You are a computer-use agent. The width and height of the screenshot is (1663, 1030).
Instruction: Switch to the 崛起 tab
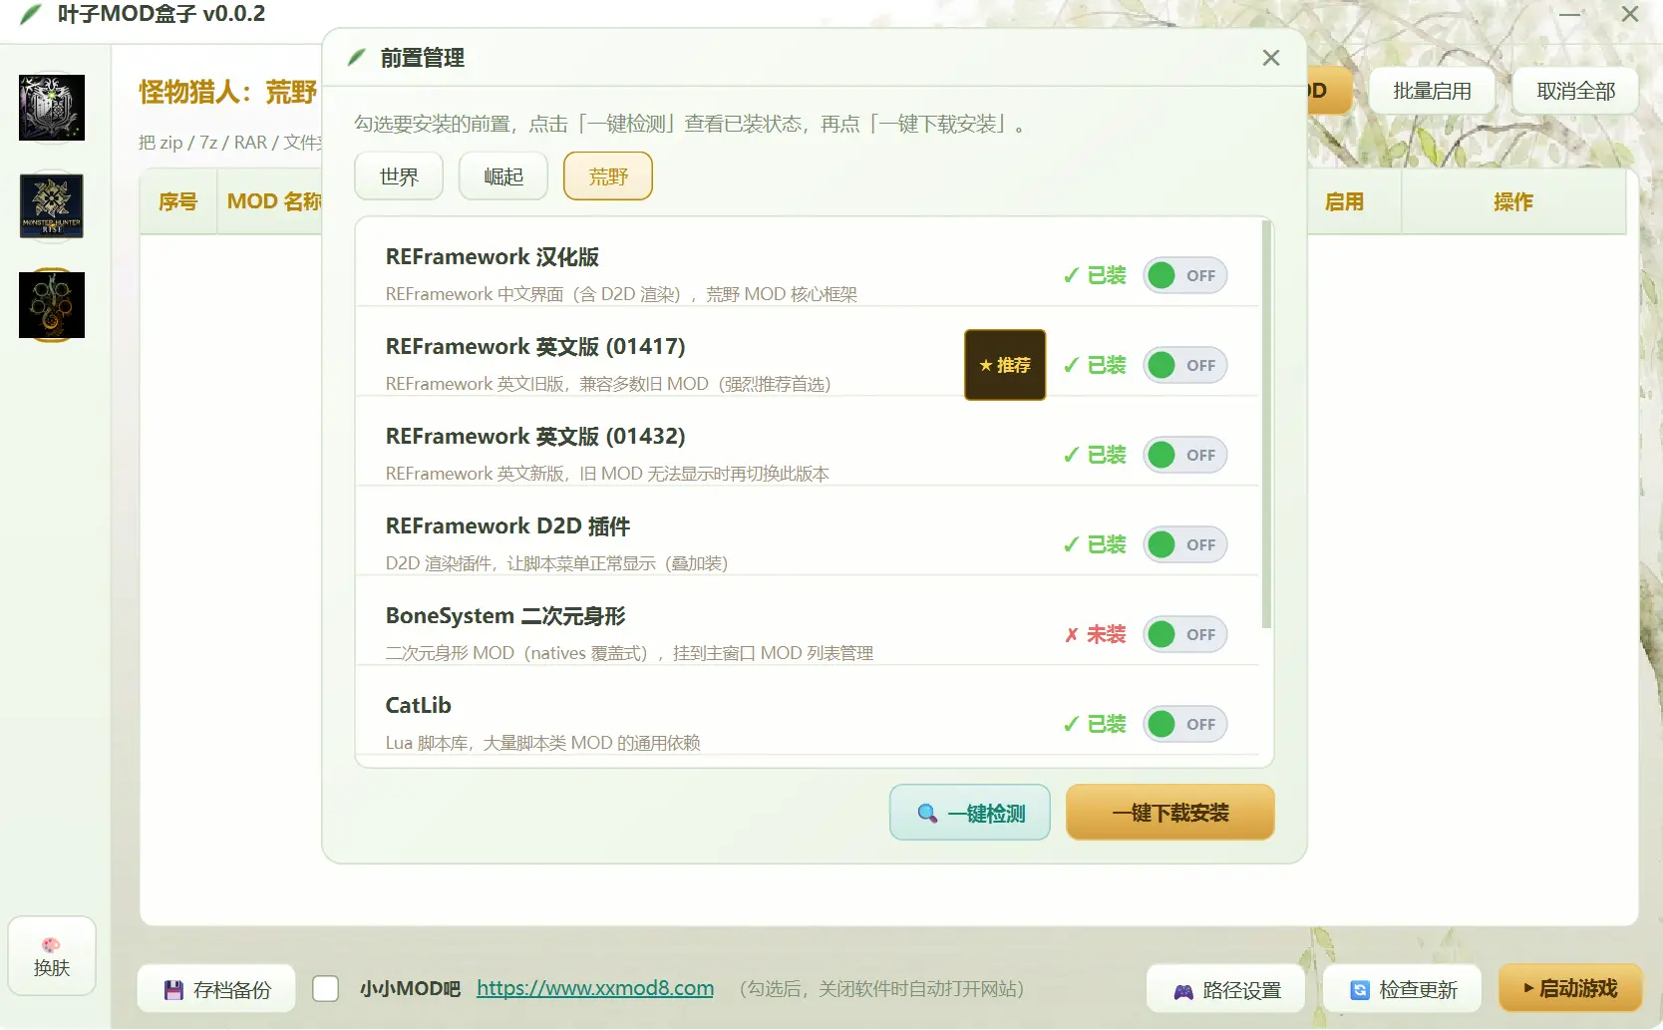click(x=503, y=176)
